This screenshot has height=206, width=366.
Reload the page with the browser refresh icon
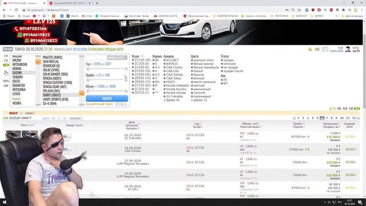pos(17,10)
